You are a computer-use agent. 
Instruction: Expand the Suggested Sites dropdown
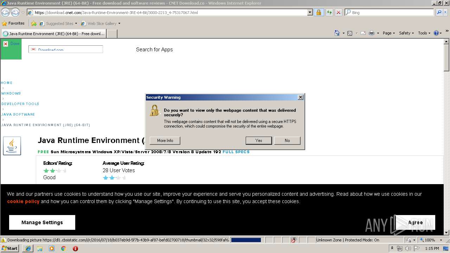click(76, 24)
